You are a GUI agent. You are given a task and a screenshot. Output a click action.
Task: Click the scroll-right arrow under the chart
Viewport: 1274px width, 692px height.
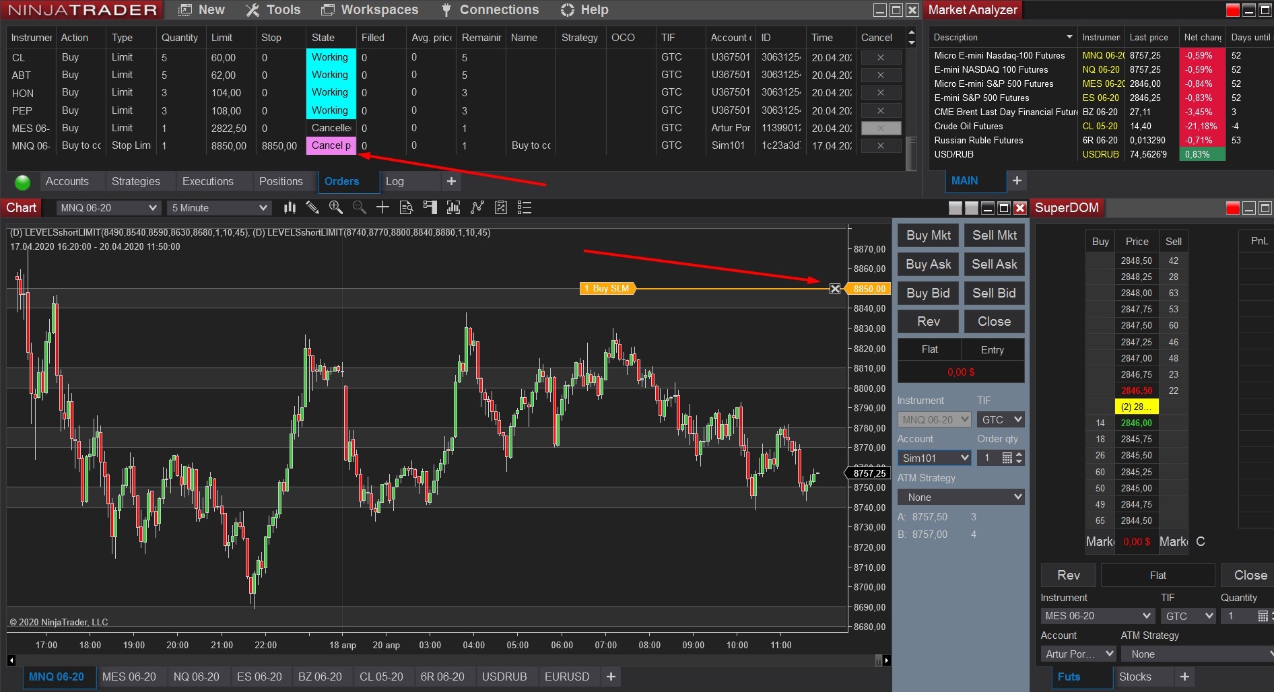(887, 660)
